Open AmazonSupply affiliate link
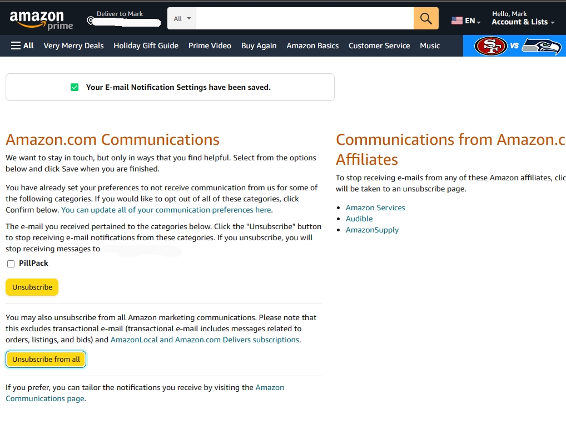The image size is (566, 430). click(x=372, y=230)
